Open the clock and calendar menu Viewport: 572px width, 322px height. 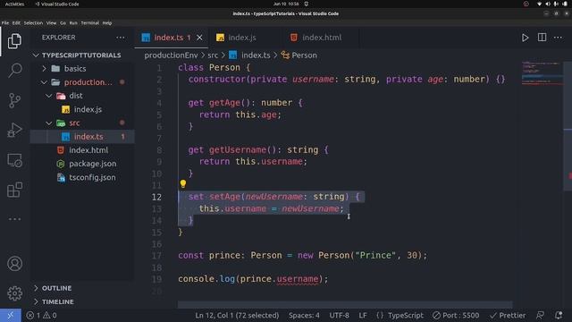coord(286,4)
